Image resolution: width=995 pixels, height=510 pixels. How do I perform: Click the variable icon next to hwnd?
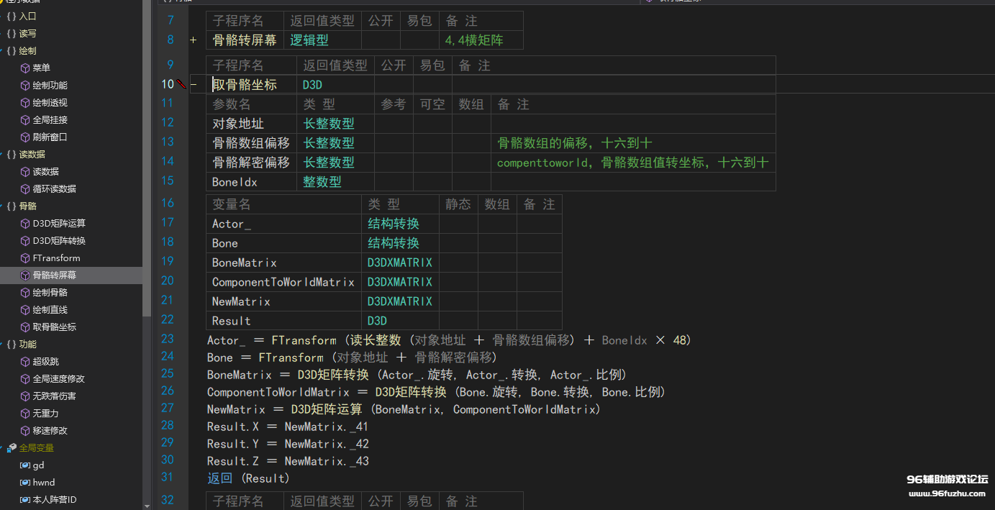point(25,483)
